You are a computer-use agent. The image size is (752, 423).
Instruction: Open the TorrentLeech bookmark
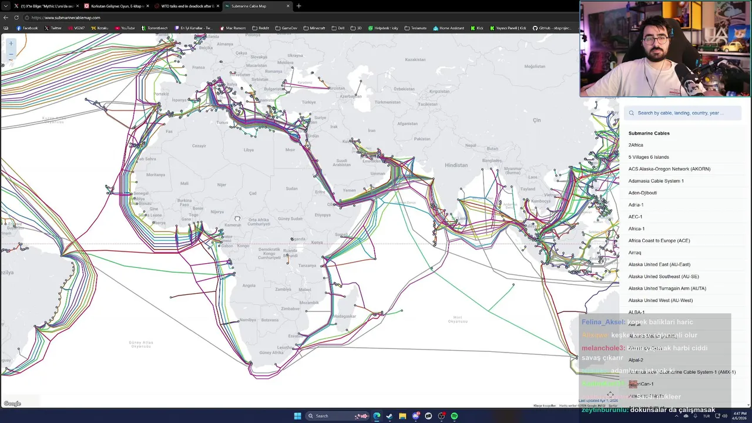[155, 28]
